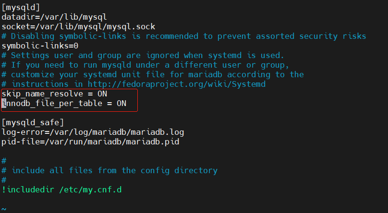Click the pid-file mariadb.pid line

point(90,142)
